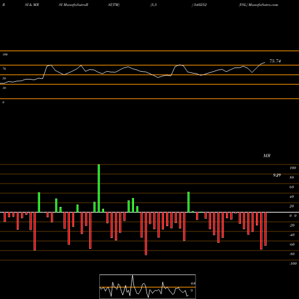Click the MR value 9.27 label
The width and height of the screenshot is (299, 299).
[277, 175]
